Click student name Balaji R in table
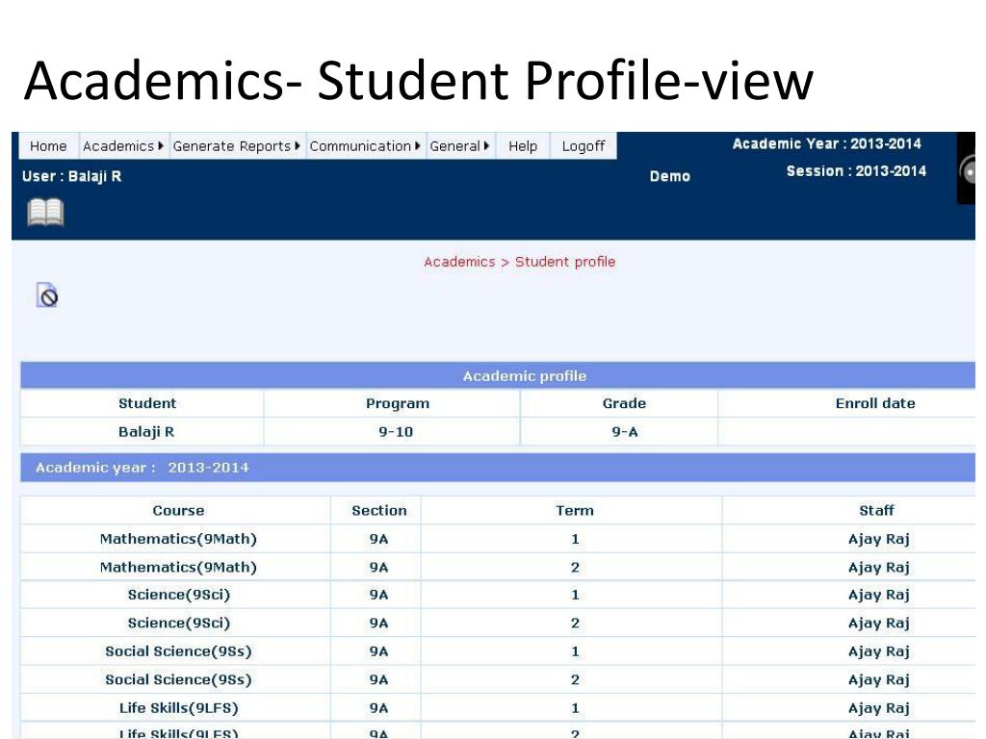 pyautogui.click(x=146, y=432)
